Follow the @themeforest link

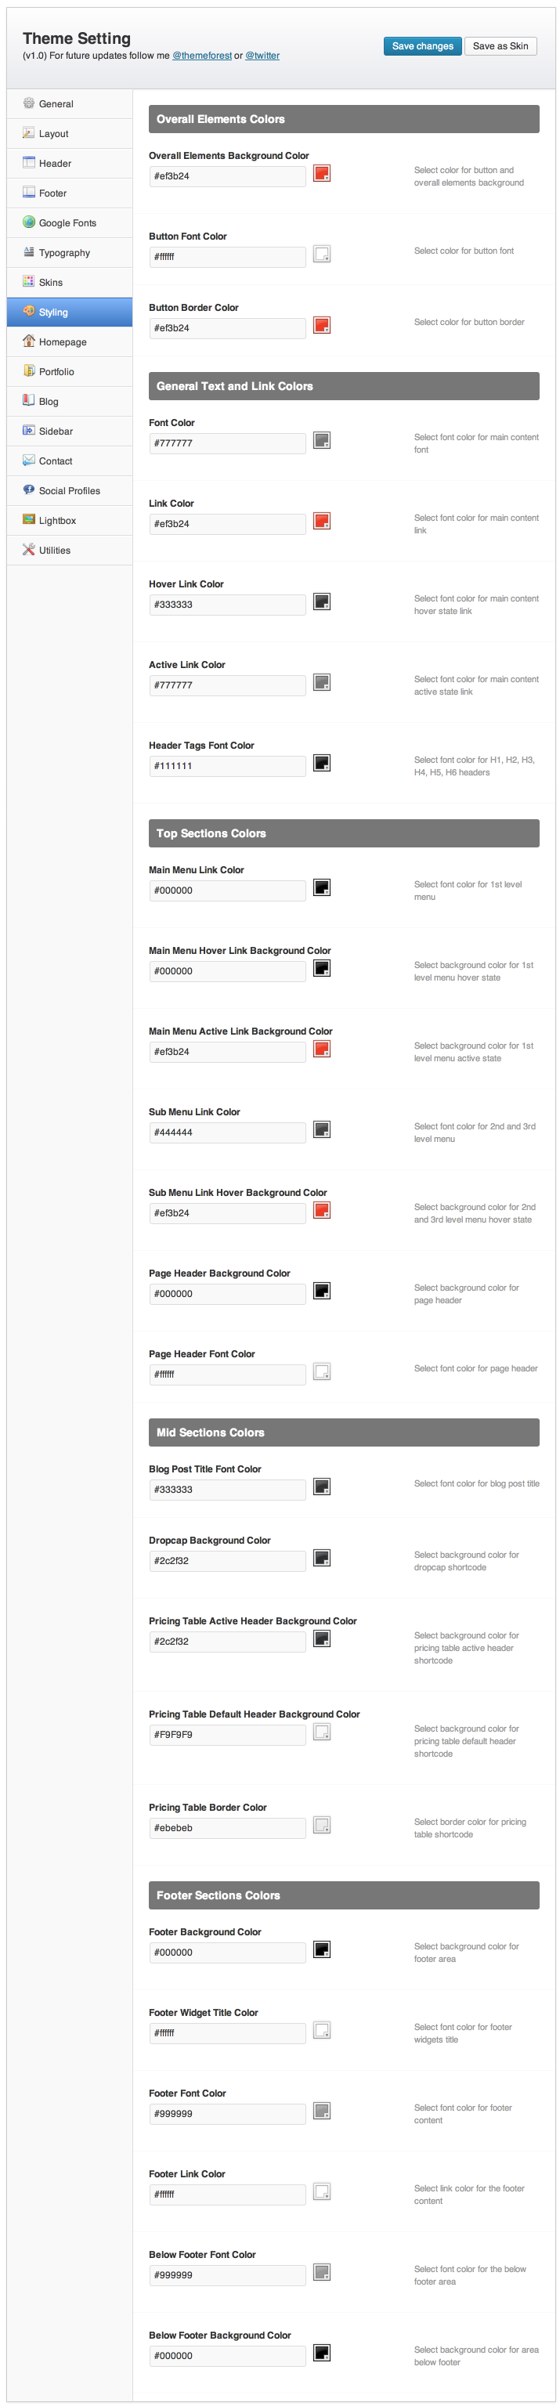tap(201, 56)
